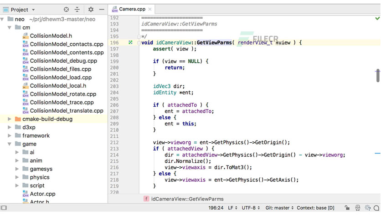Screen dimensions: 381x220
Task: Click the round icon at the status bar end
Action: [x=376, y=208]
